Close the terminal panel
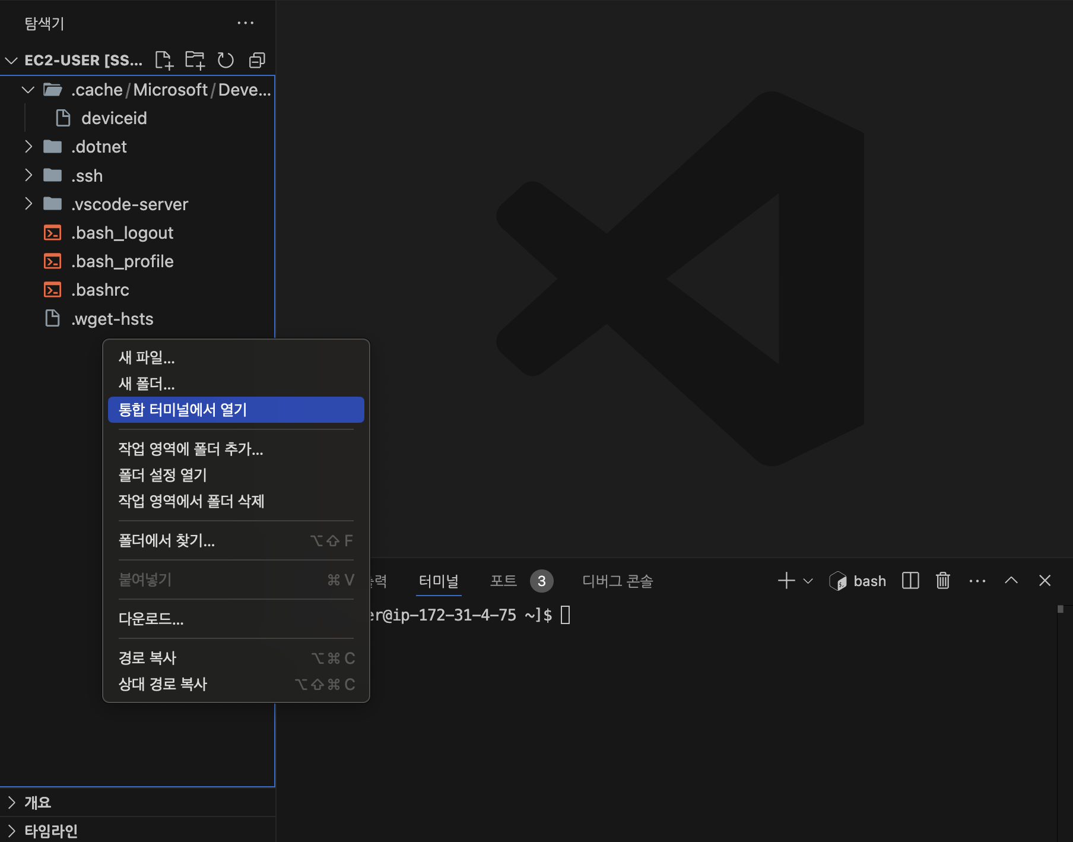The width and height of the screenshot is (1073, 842). (1045, 581)
